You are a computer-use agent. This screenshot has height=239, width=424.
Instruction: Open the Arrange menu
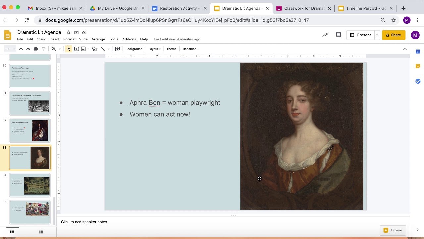tap(98, 39)
